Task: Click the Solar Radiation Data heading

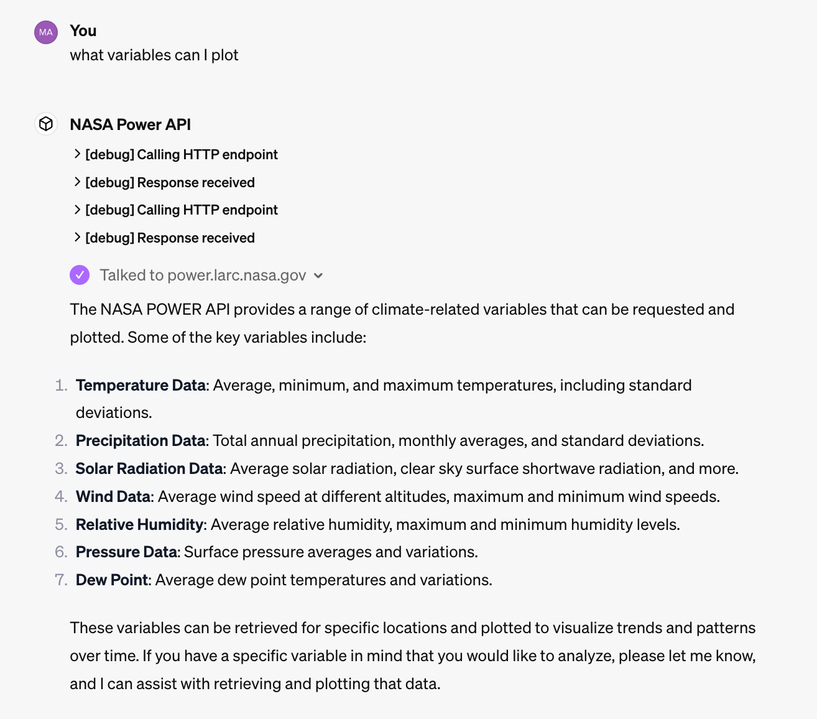Action: coord(149,468)
